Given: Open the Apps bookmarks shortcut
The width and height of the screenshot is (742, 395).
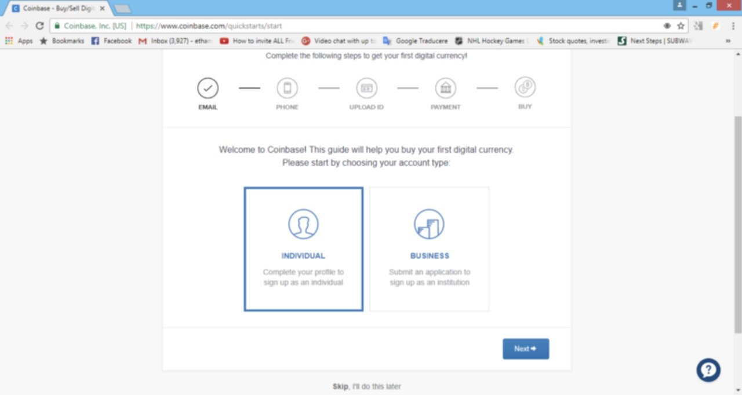Looking at the screenshot, I should coord(19,41).
